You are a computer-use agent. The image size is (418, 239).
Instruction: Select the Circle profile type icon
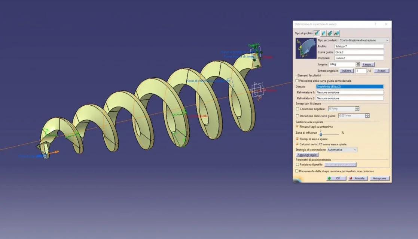point(330,33)
